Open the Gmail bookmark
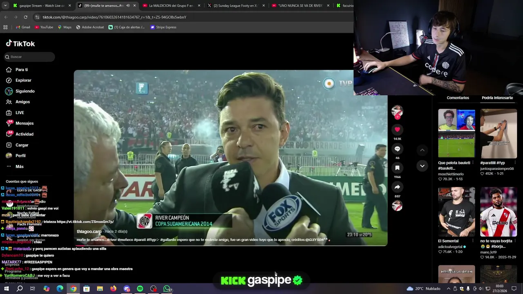Image resolution: width=523 pixels, height=294 pixels. coord(23,27)
